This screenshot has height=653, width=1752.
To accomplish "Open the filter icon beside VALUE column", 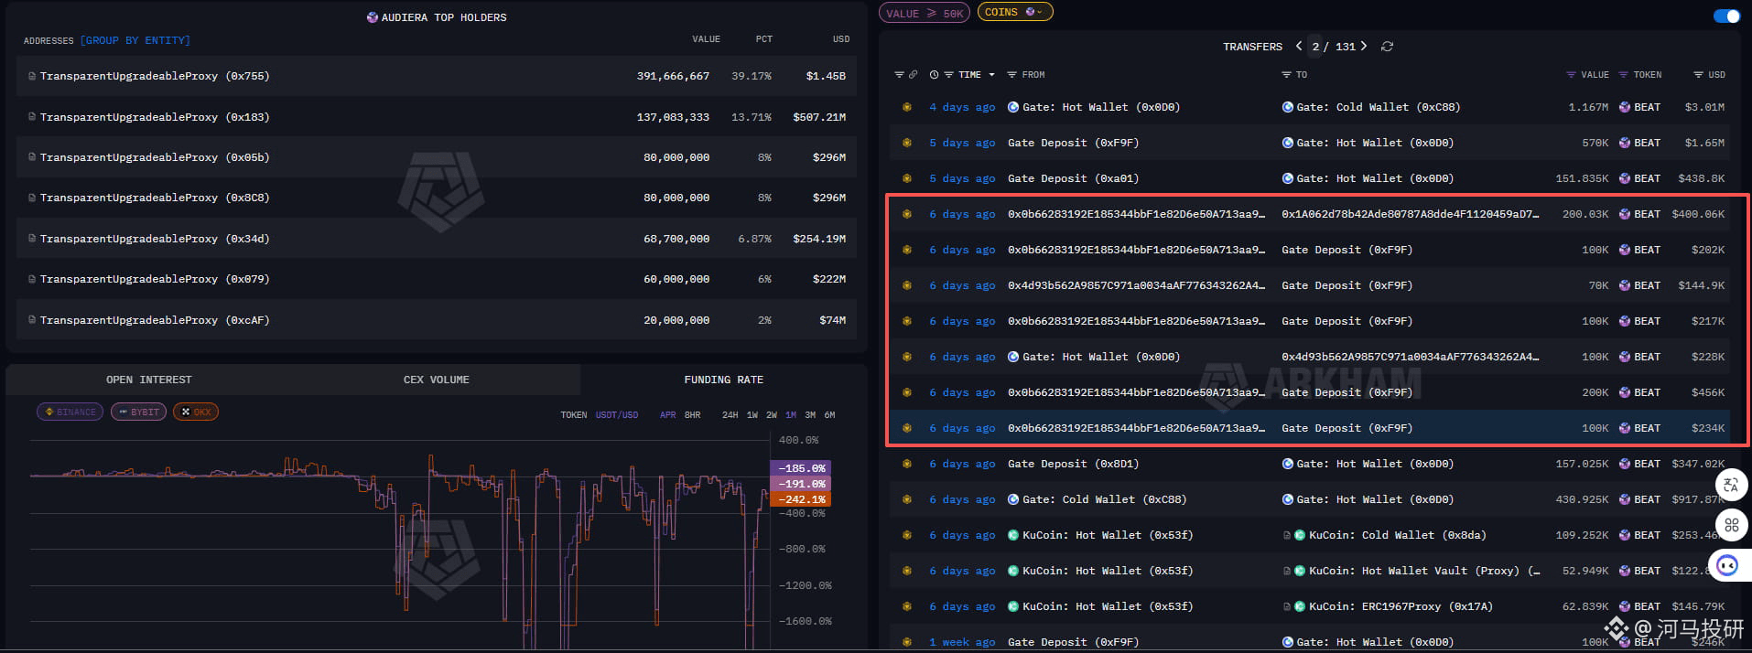I will click(x=1571, y=75).
